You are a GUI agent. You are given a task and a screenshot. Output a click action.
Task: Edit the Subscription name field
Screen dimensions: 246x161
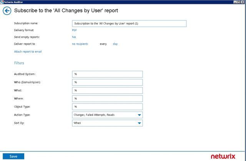tap(129, 23)
